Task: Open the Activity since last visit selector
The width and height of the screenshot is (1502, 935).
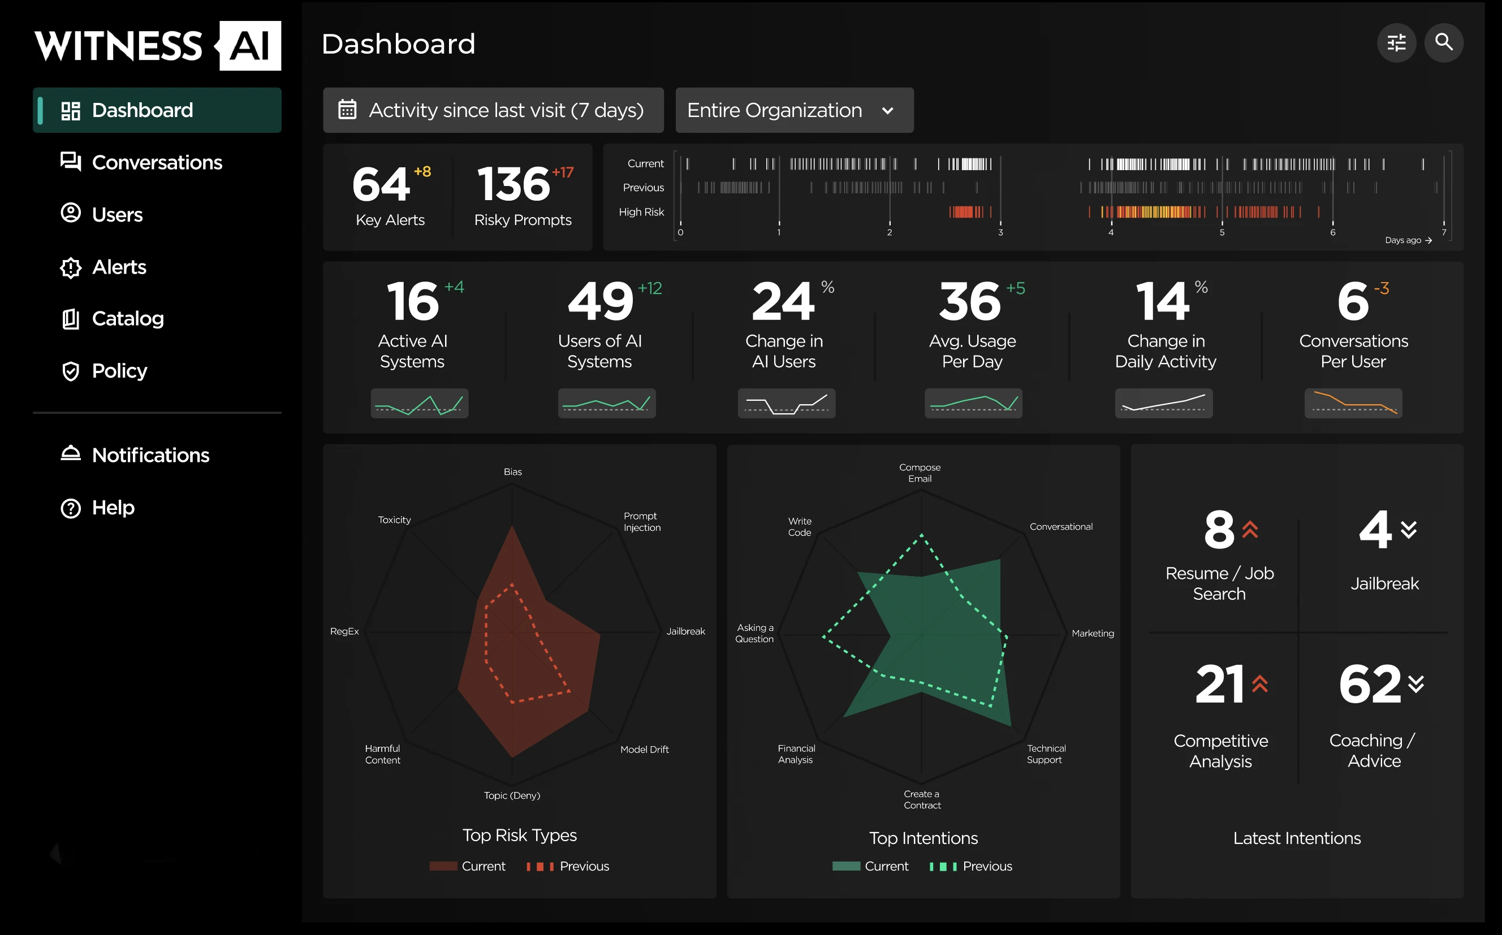Action: pos(493,110)
